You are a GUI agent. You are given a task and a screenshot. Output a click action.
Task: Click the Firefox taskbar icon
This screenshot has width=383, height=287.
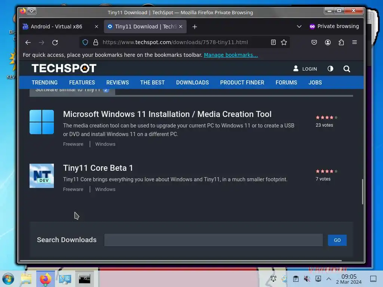(45, 279)
